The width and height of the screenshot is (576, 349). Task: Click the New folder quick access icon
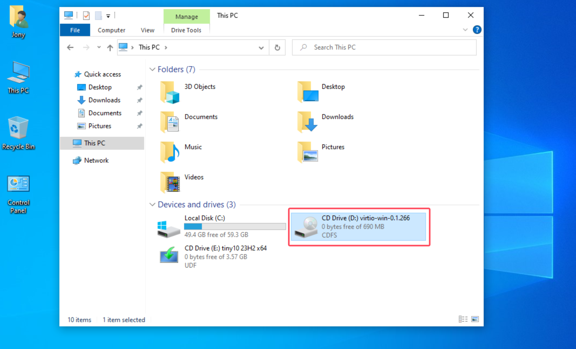pos(99,16)
